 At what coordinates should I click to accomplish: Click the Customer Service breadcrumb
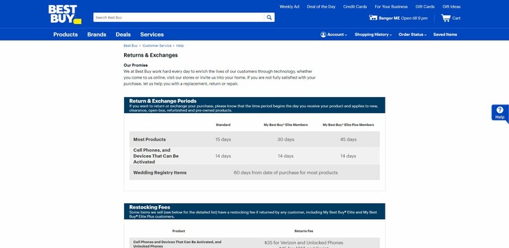click(x=157, y=45)
